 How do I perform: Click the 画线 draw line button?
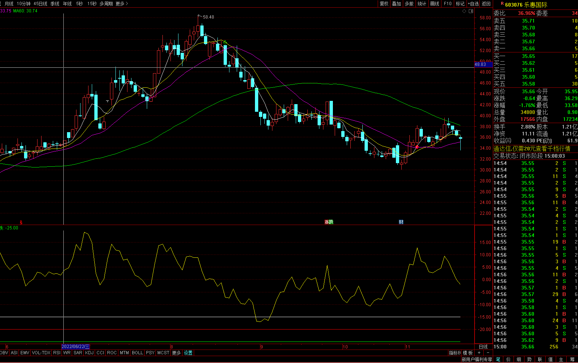point(435,4)
